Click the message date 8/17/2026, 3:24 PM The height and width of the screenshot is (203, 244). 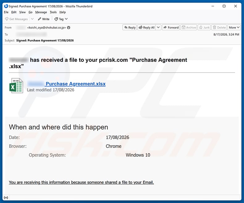pos(226,34)
